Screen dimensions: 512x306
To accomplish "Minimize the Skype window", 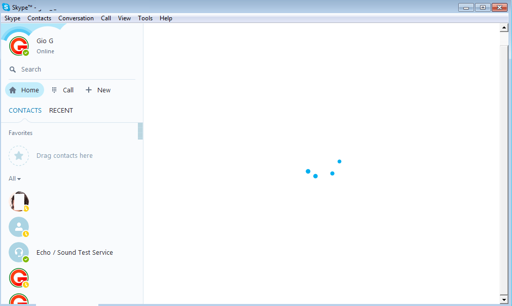I will click(466, 7).
